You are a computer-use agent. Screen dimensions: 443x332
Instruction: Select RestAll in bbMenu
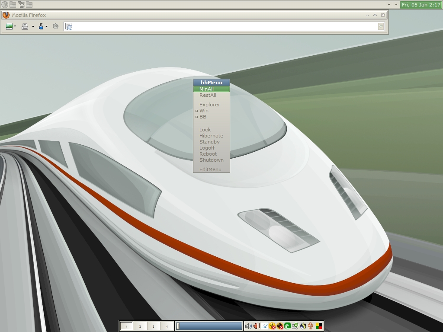[x=211, y=95]
